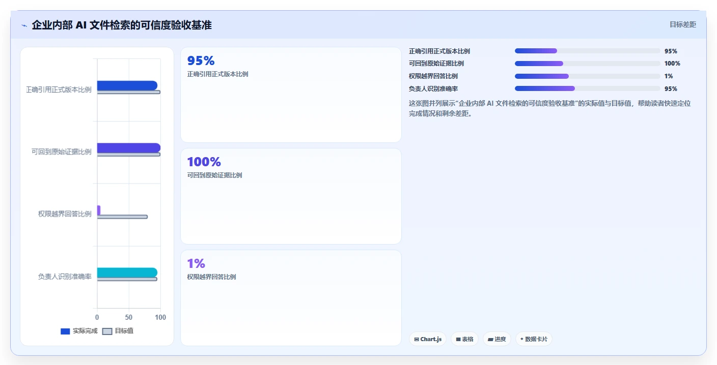Click the card caption 正确引用正式版本比例

[x=217, y=74]
